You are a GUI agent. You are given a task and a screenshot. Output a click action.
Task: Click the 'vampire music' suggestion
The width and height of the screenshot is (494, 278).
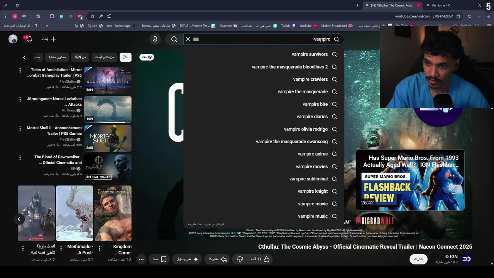click(264, 216)
